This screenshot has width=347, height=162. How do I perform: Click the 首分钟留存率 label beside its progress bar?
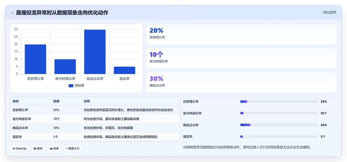[192, 113]
